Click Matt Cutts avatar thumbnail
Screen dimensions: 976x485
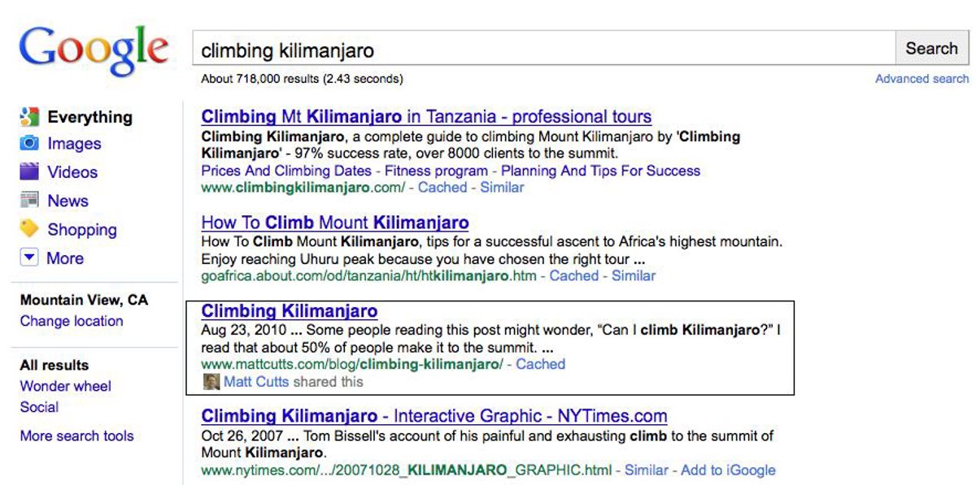click(x=211, y=382)
